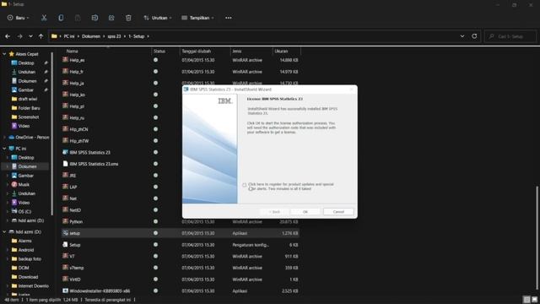Click OK in InstallShield Wizard dialog

pyautogui.click(x=305, y=212)
